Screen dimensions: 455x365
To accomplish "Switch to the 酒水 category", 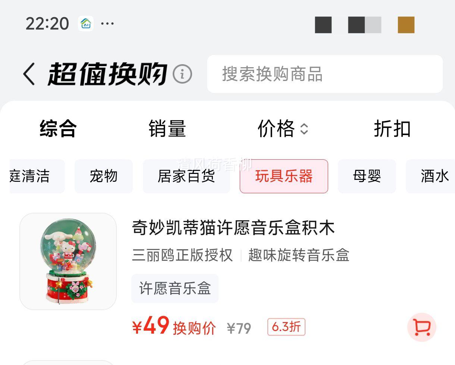I will click(x=430, y=176).
